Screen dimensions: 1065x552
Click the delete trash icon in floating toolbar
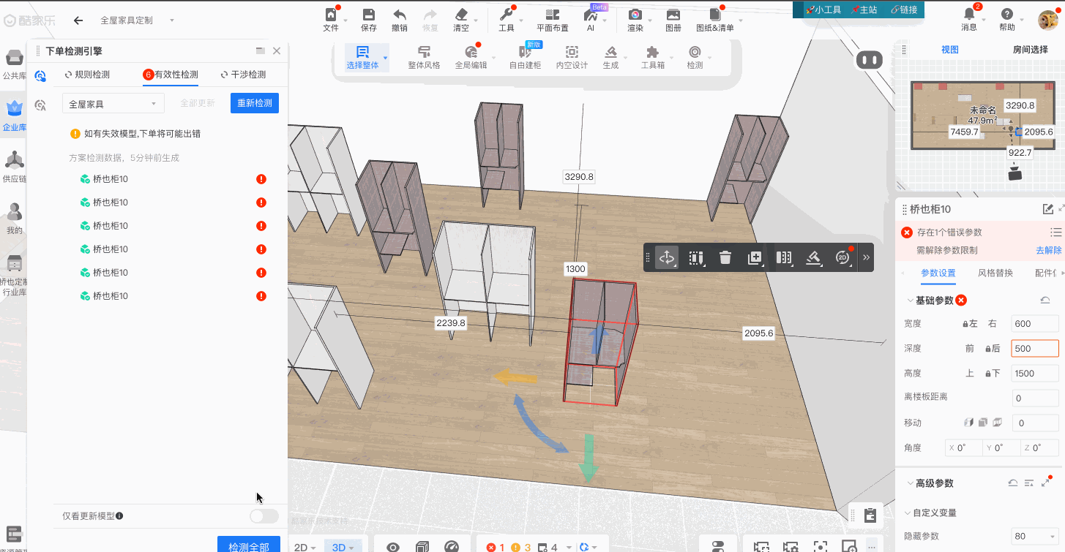[x=725, y=257]
